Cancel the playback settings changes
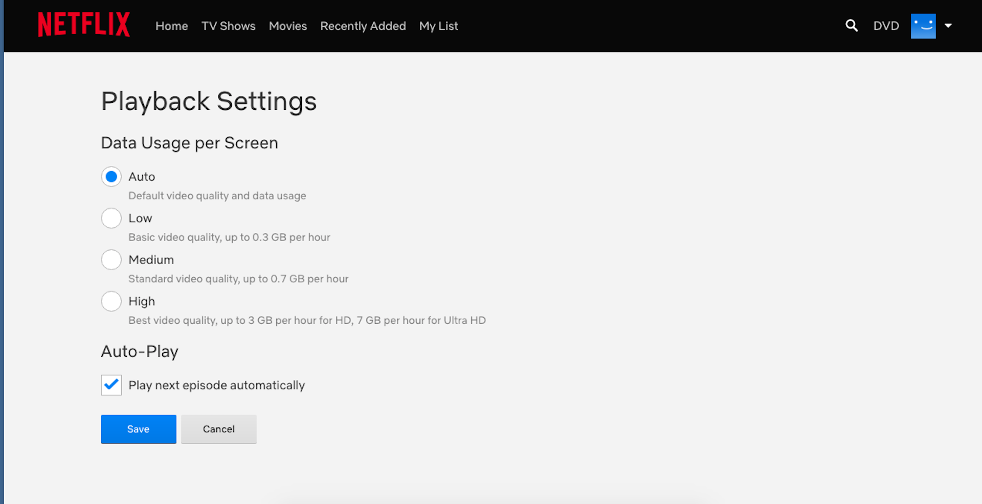Screen dimensions: 982x504 218,429
